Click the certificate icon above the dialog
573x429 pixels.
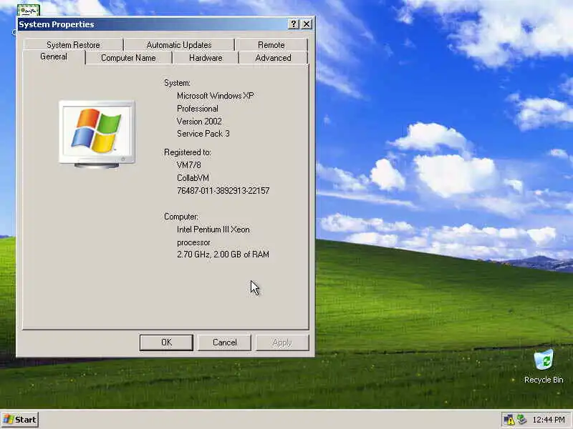(x=28, y=10)
